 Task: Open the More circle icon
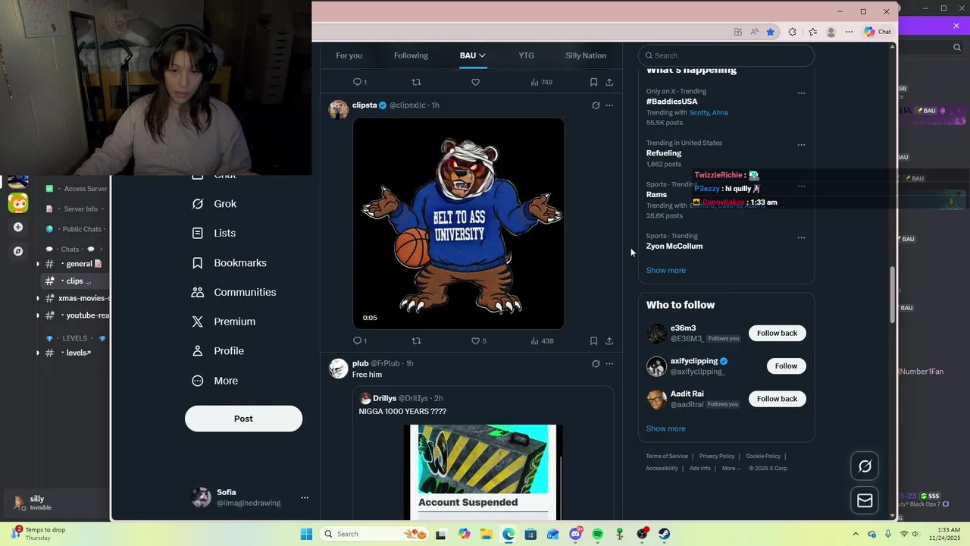198,381
